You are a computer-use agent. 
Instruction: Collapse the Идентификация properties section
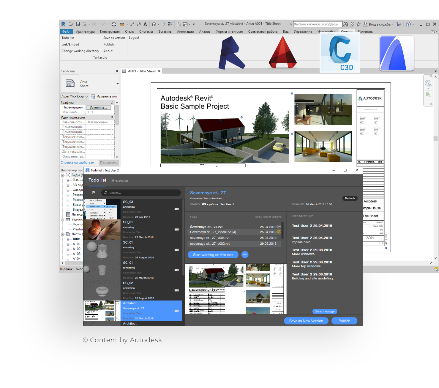coord(112,117)
